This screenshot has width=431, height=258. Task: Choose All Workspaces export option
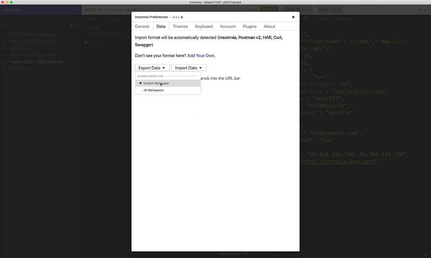tap(168, 90)
